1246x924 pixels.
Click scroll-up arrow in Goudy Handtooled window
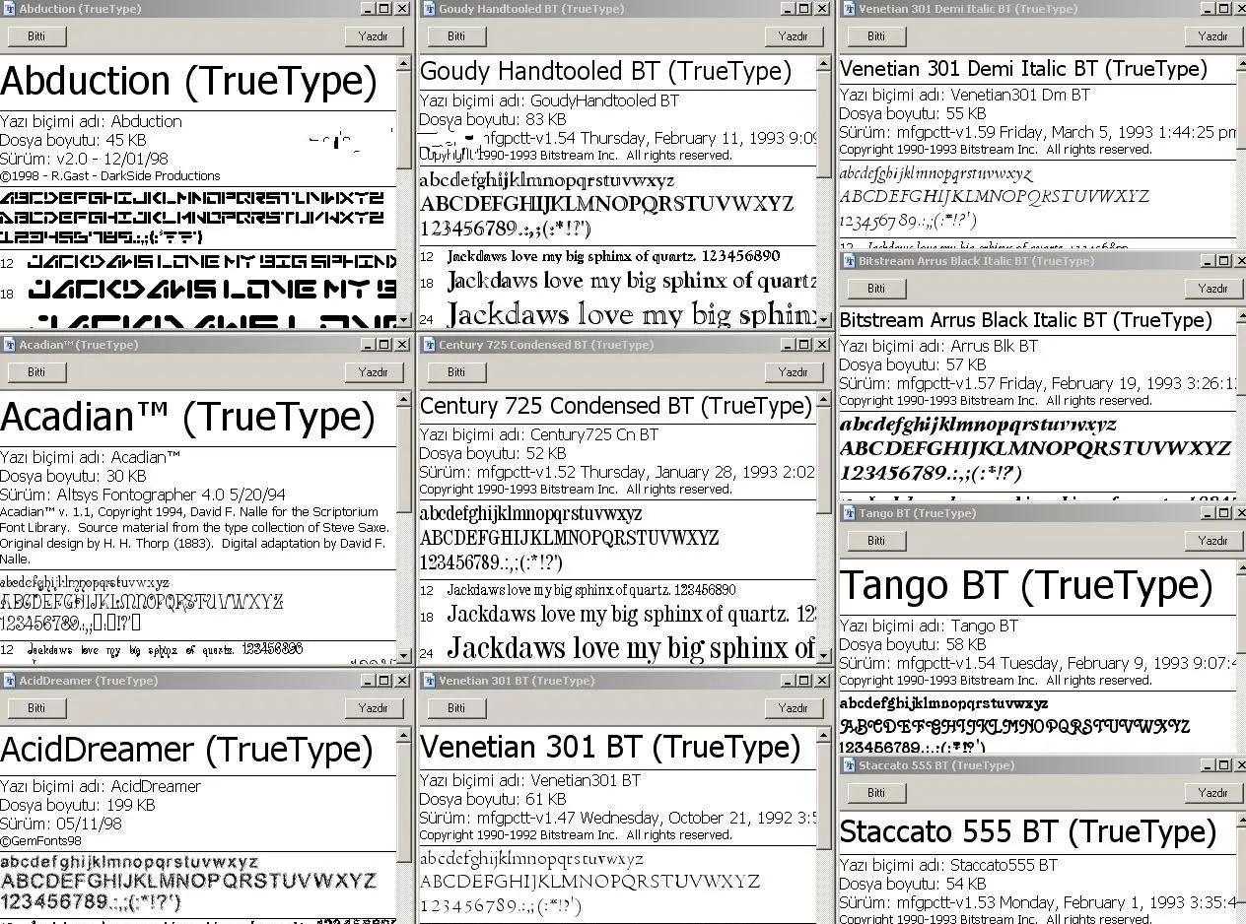pos(825,64)
